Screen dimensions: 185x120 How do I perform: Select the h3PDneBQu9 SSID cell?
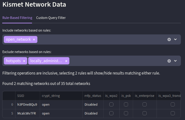(x=28, y=105)
